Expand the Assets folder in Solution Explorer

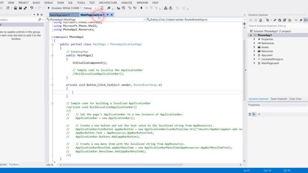[255, 47]
